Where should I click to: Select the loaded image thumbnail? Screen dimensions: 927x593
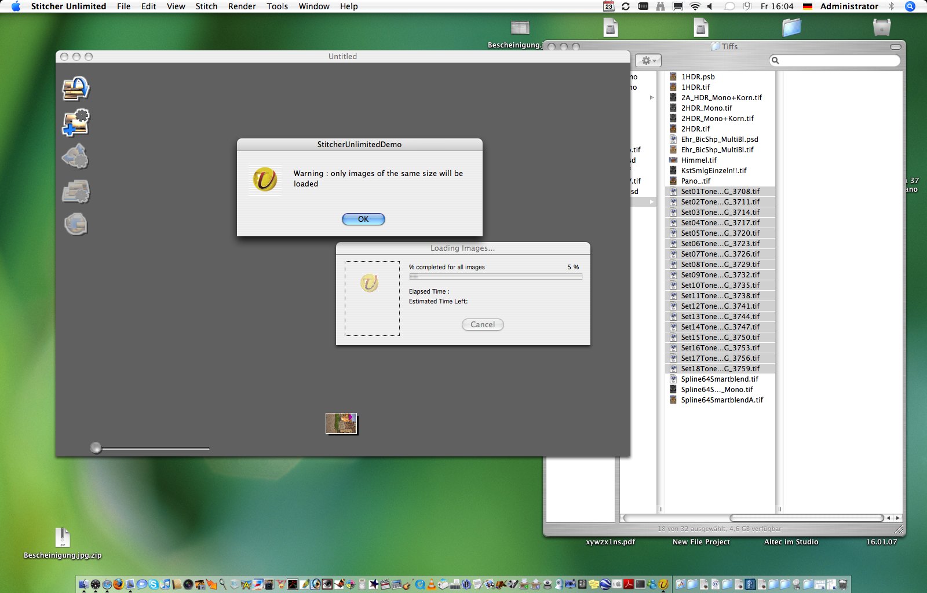pyautogui.click(x=341, y=423)
